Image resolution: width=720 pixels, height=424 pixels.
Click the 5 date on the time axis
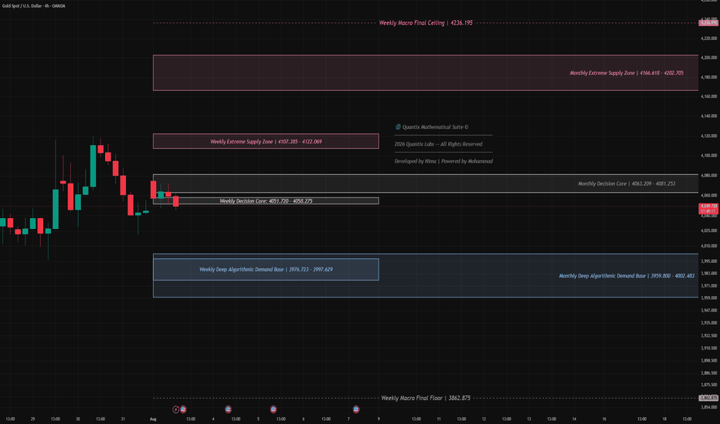coord(258,419)
